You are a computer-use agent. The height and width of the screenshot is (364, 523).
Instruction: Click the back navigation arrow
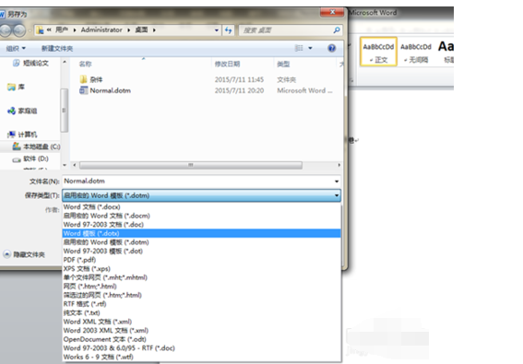pyautogui.click(x=5, y=30)
